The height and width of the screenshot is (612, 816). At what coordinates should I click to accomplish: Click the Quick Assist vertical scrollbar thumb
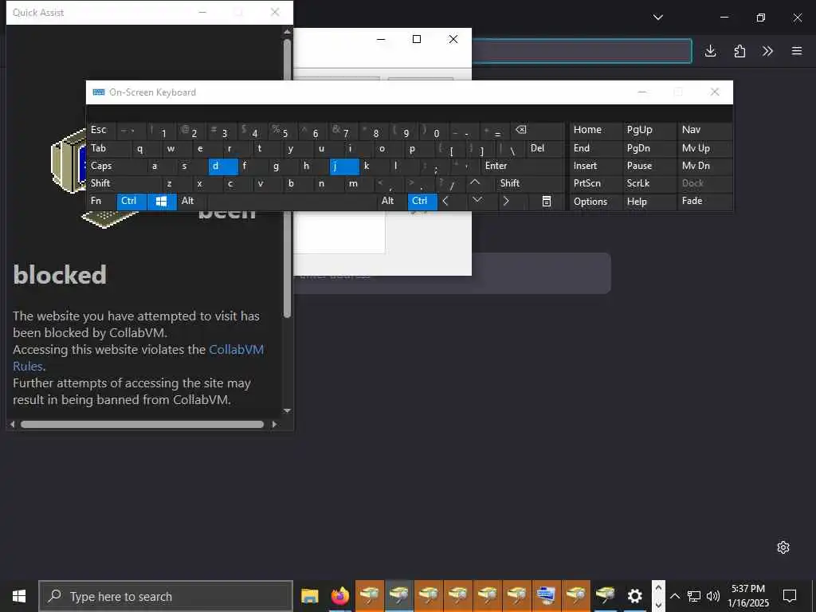click(x=287, y=178)
